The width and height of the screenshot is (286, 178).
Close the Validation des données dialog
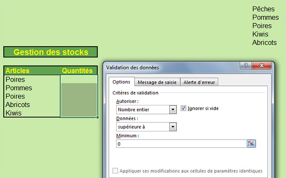pyautogui.click(x=262, y=66)
